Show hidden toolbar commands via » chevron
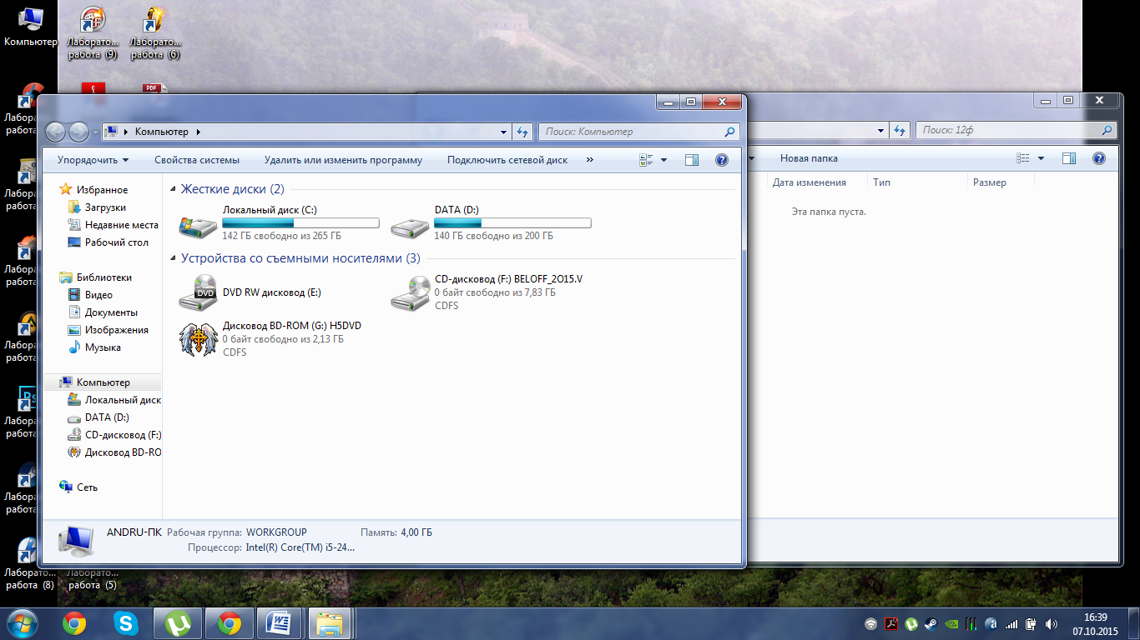1140x640 pixels. [x=589, y=159]
